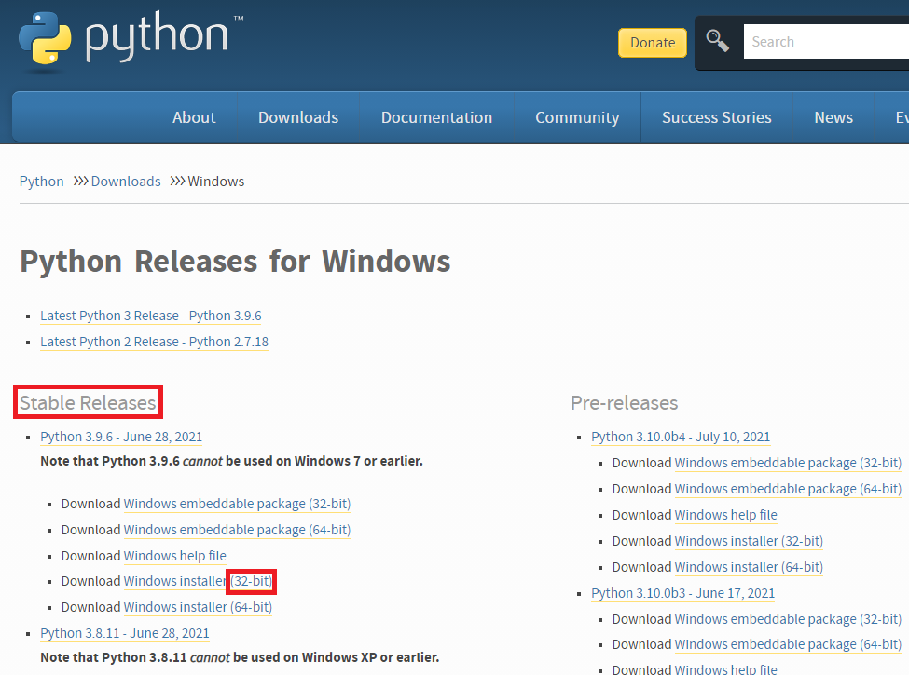Click the Donate button

[653, 43]
